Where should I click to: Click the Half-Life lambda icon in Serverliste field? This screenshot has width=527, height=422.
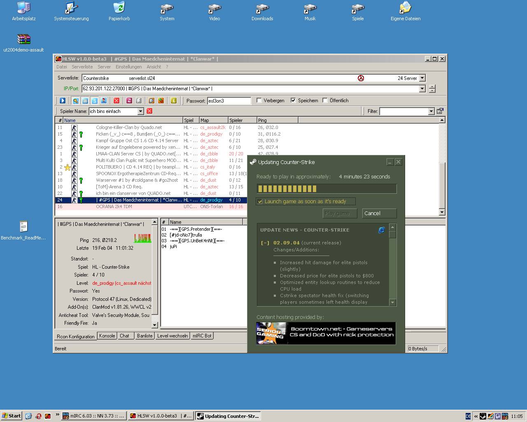361,78
